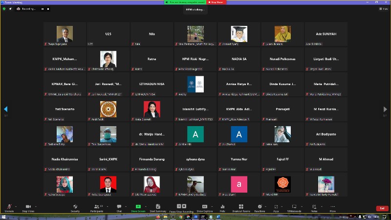Click the red End meeting button
This screenshot has height=220, width=391.
[382, 208]
